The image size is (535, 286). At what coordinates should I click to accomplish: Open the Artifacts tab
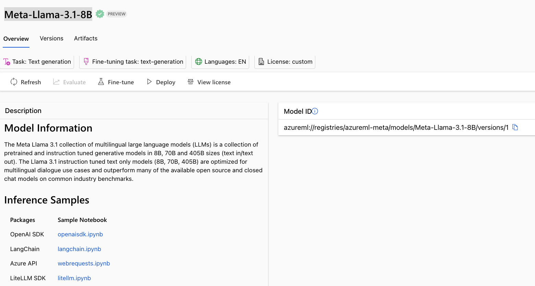click(86, 38)
